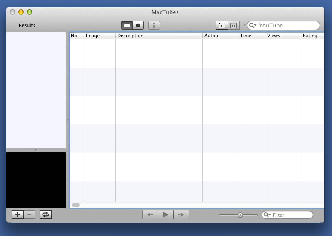The width and height of the screenshot is (332, 236).
Task: Toggle the repeat loop button
Action: point(46,215)
